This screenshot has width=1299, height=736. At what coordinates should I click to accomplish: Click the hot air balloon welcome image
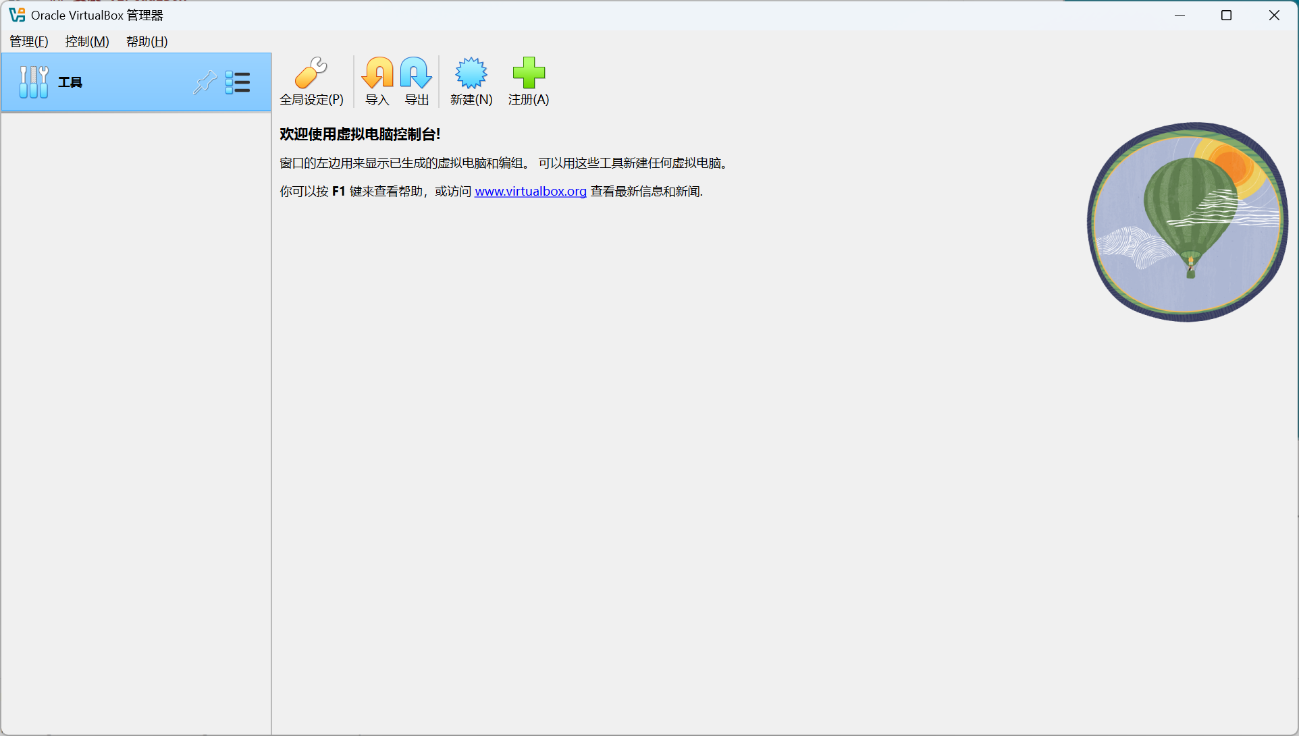point(1188,222)
